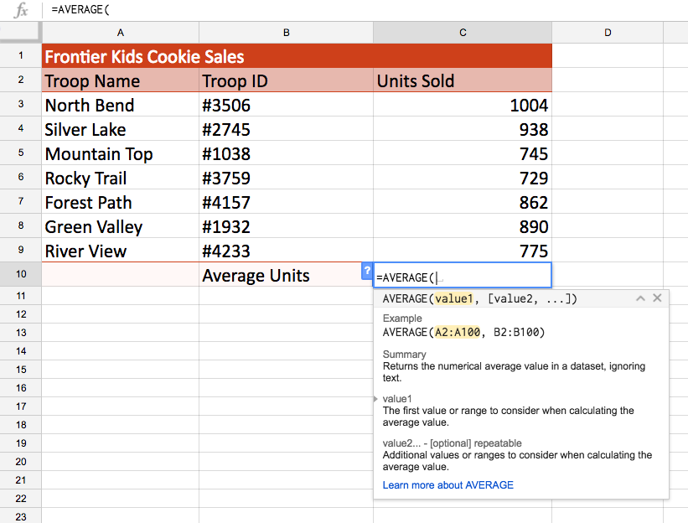Click the blue question mark help icon
This screenshot has height=523, width=688.
point(366,272)
